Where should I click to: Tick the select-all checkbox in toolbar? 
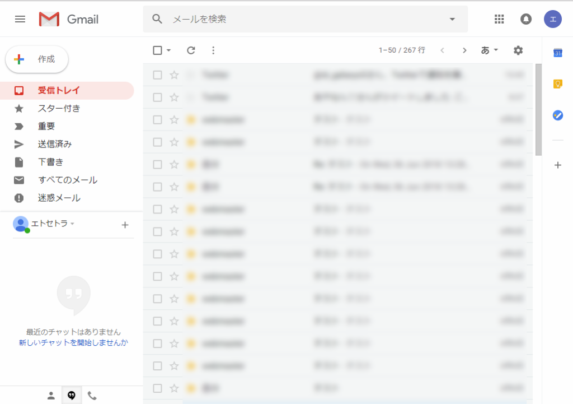click(x=157, y=50)
